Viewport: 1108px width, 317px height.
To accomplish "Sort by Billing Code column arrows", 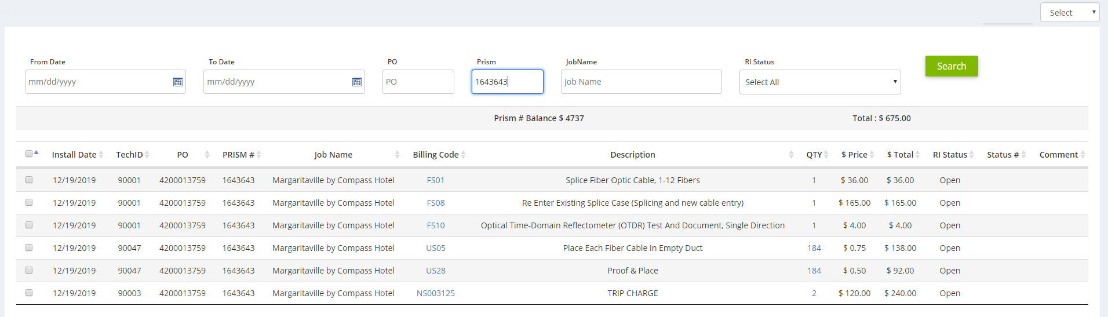I will coord(464,155).
